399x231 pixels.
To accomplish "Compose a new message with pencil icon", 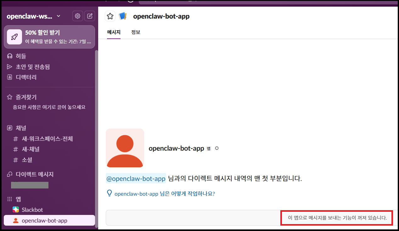I will pyautogui.click(x=90, y=16).
